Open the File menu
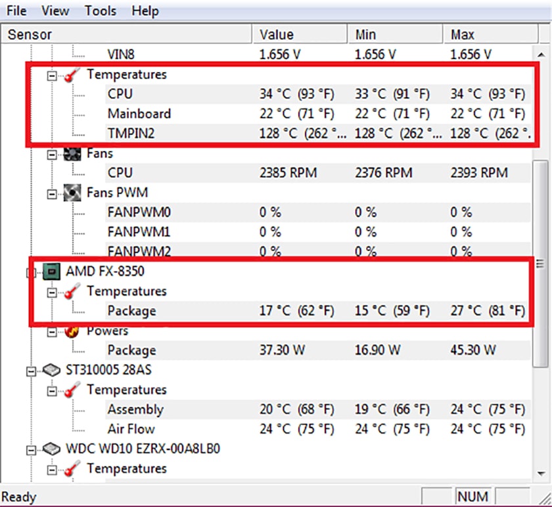552x507 pixels. click(16, 11)
